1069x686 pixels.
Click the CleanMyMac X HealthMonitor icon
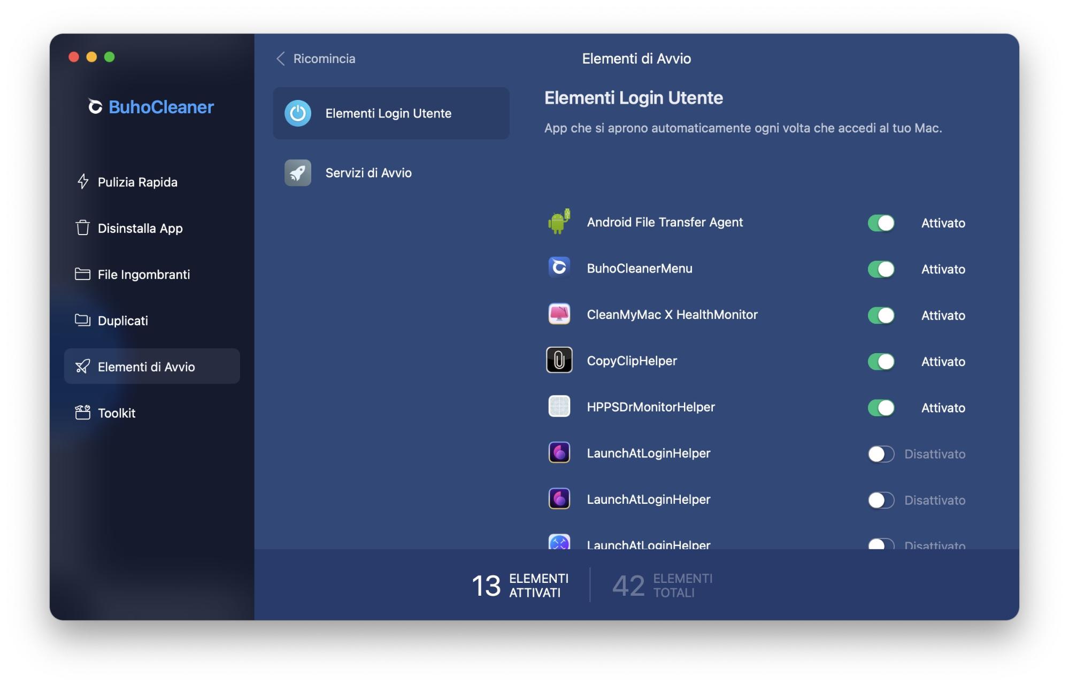(x=559, y=314)
